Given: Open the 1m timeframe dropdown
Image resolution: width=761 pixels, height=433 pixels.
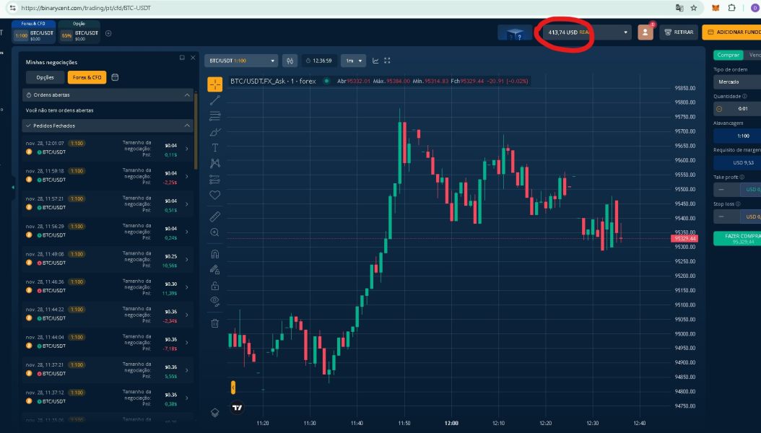Looking at the screenshot, I should coord(353,61).
